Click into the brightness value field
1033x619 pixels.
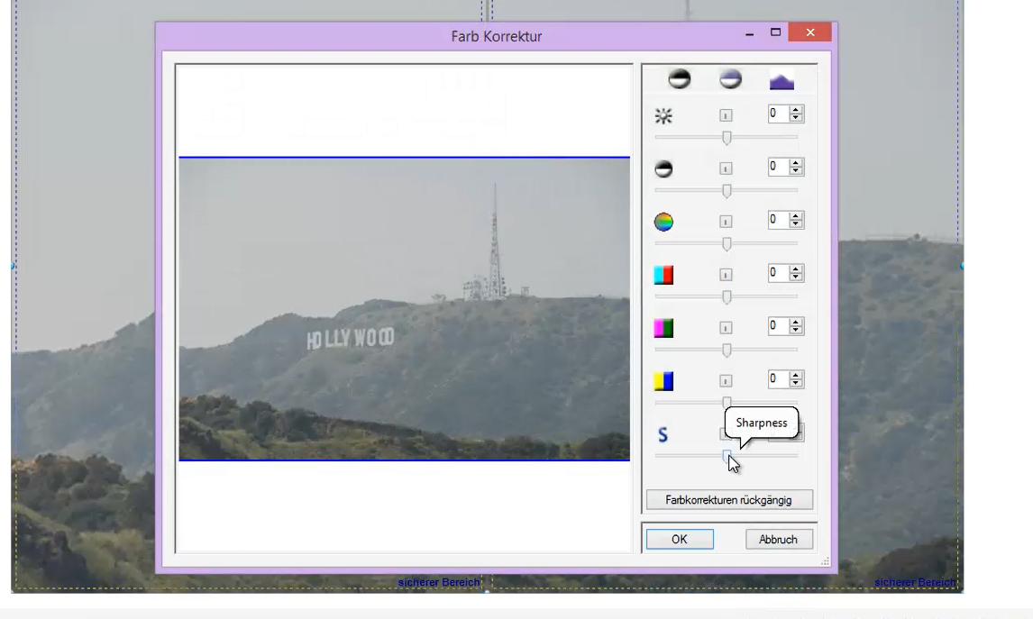(x=778, y=114)
